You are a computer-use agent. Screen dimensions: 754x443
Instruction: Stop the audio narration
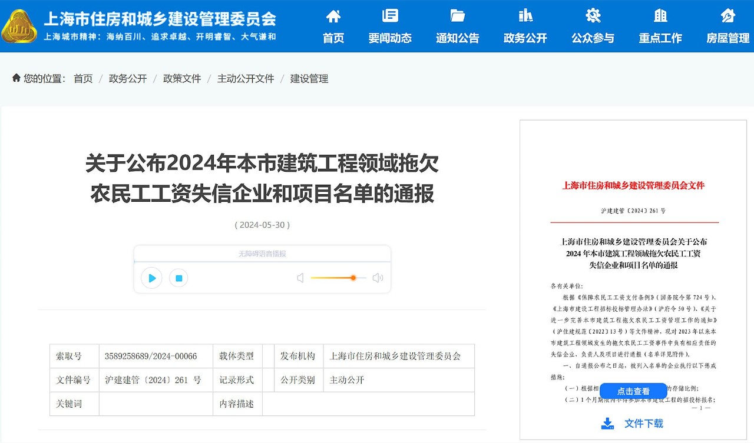pos(179,278)
